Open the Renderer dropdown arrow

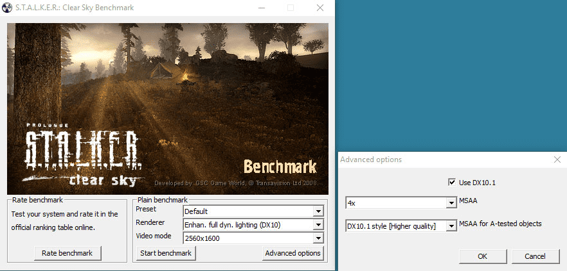(x=318, y=226)
